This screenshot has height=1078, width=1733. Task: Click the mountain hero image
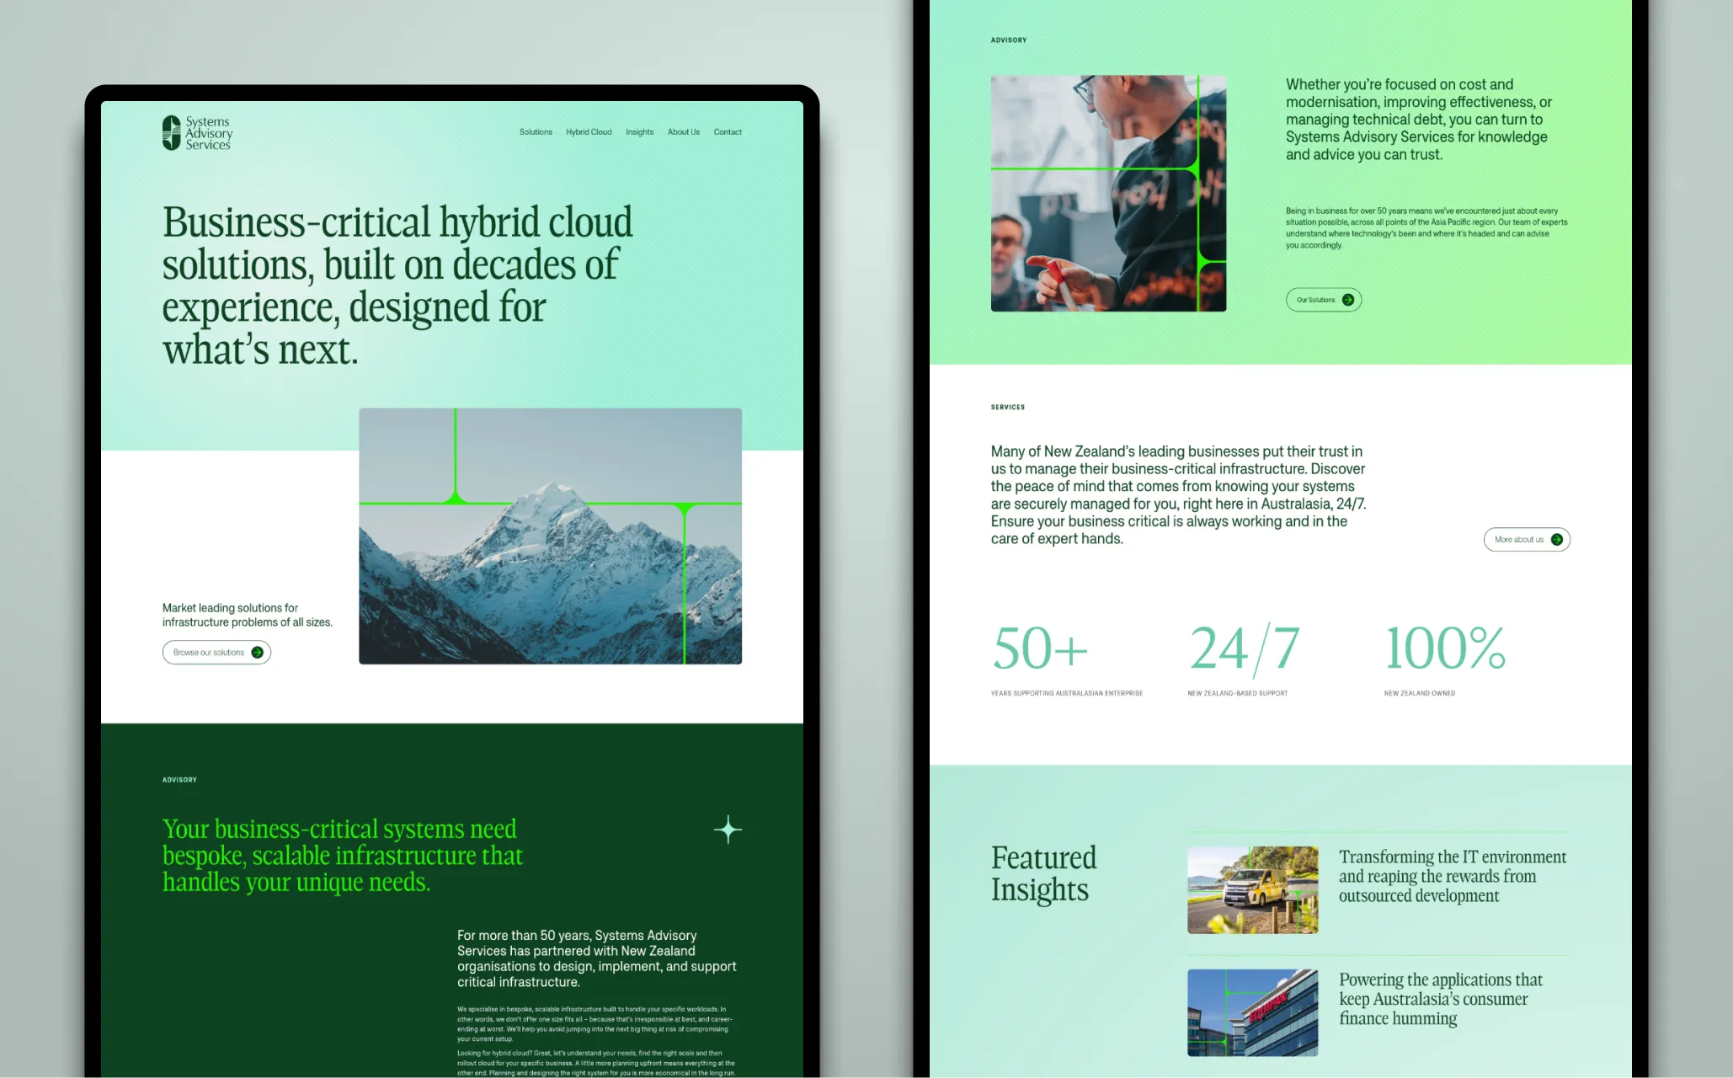[550, 536]
